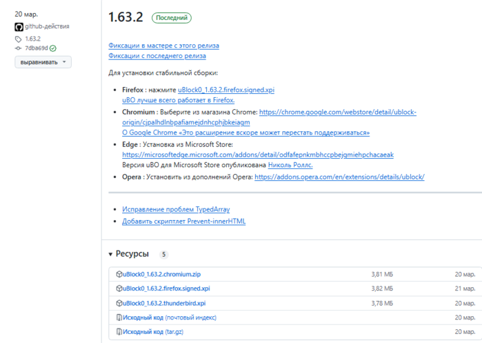Download uBlock0_1.63.2.thunderbird.xpi asset

pyautogui.click(x=164, y=303)
